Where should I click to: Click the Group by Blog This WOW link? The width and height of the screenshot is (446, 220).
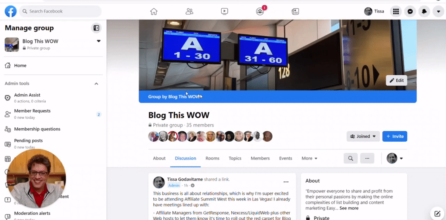coord(174,97)
